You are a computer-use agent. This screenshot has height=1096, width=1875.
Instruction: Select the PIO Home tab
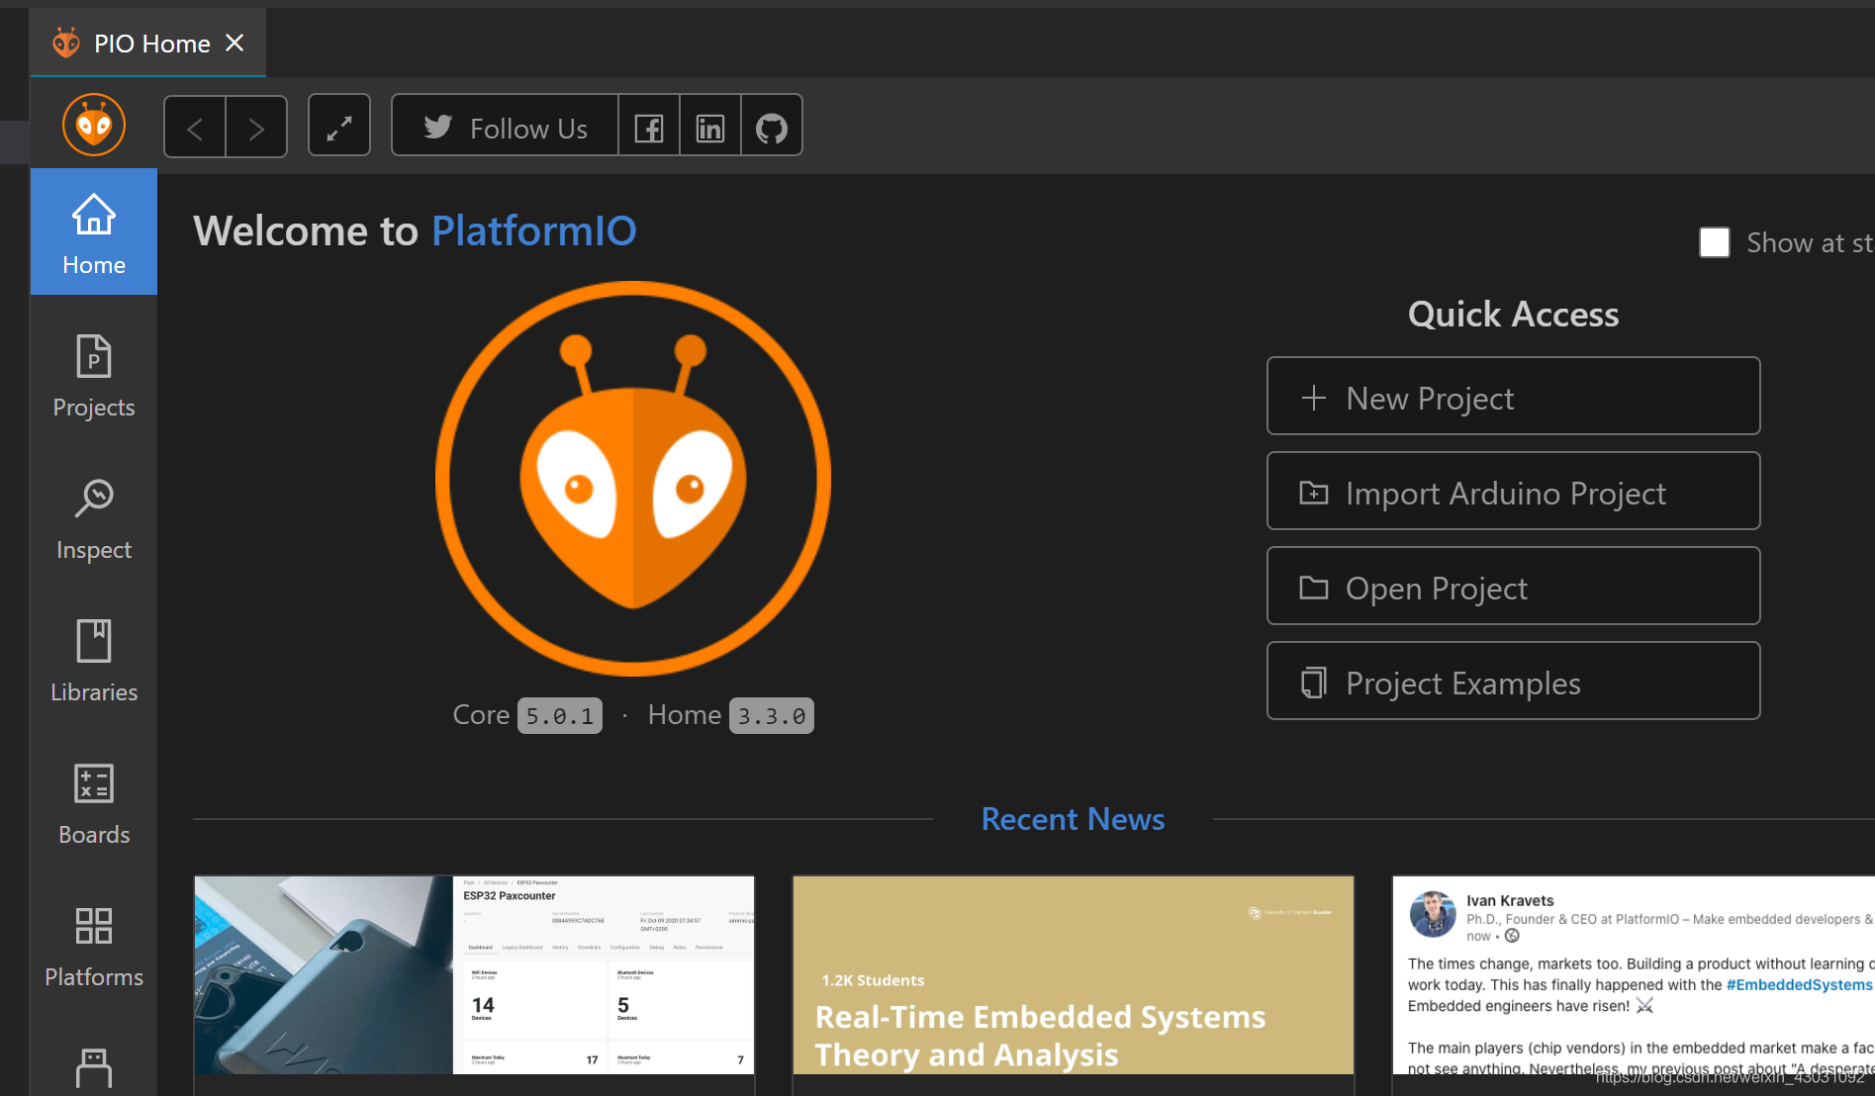click(x=148, y=43)
